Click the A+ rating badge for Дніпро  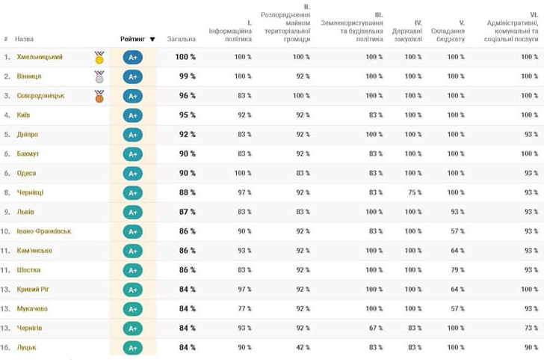coord(133,135)
